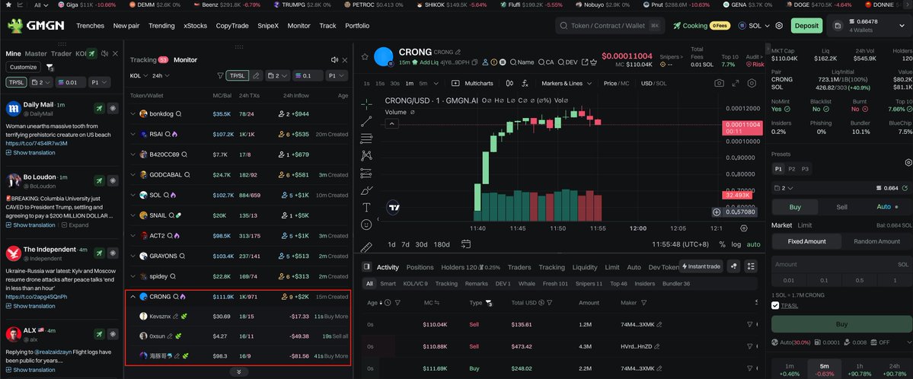The width and height of the screenshot is (913, 379).
Task: Expand the bonkdog token row
Action: click(x=132, y=113)
